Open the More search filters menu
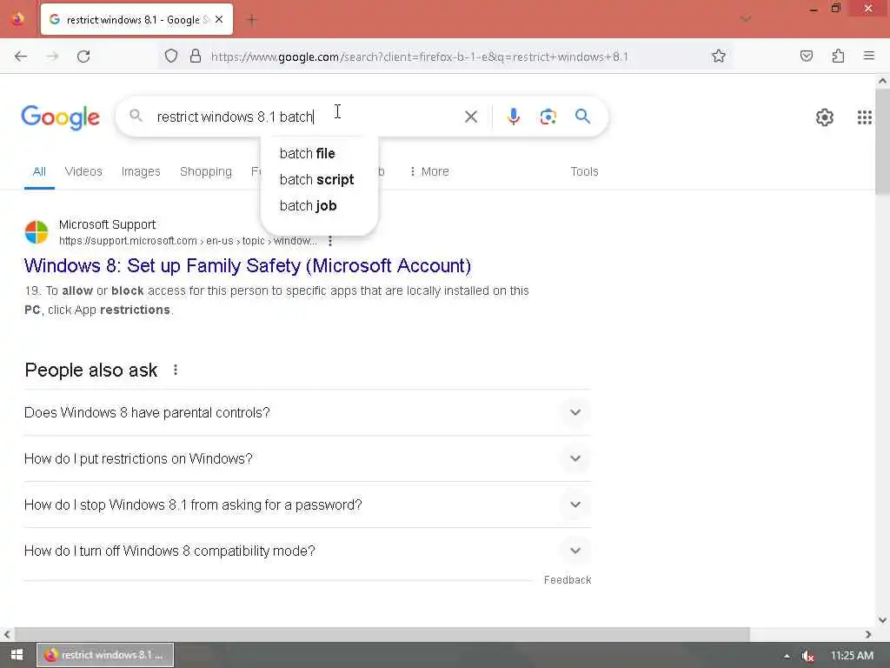This screenshot has height=668, width=890. coord(429,171)
